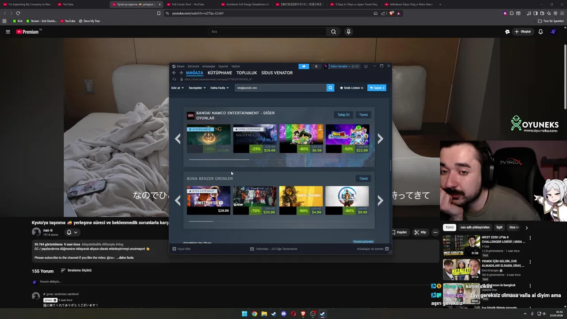Screen dimensions: 567x319
Task: Click Oyun Ekle at Steam bottom
Action: (182, 249)
